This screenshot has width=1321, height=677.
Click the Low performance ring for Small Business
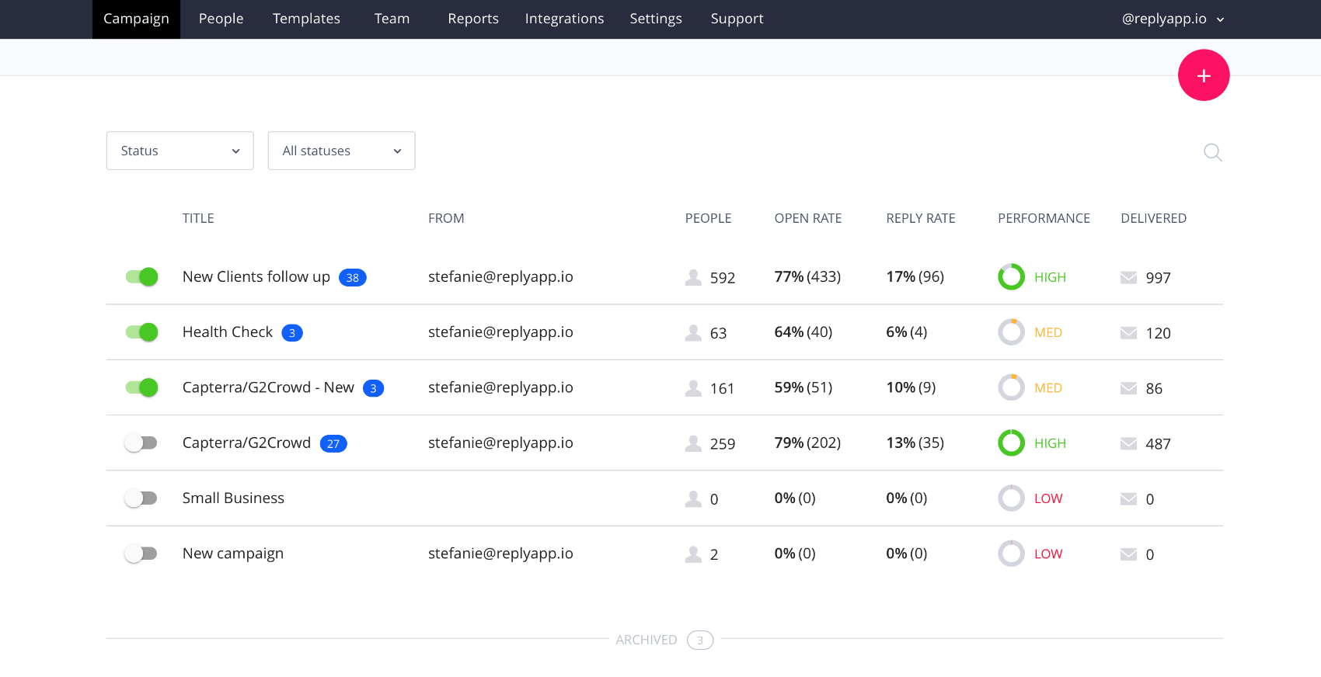pos(1011,498)
